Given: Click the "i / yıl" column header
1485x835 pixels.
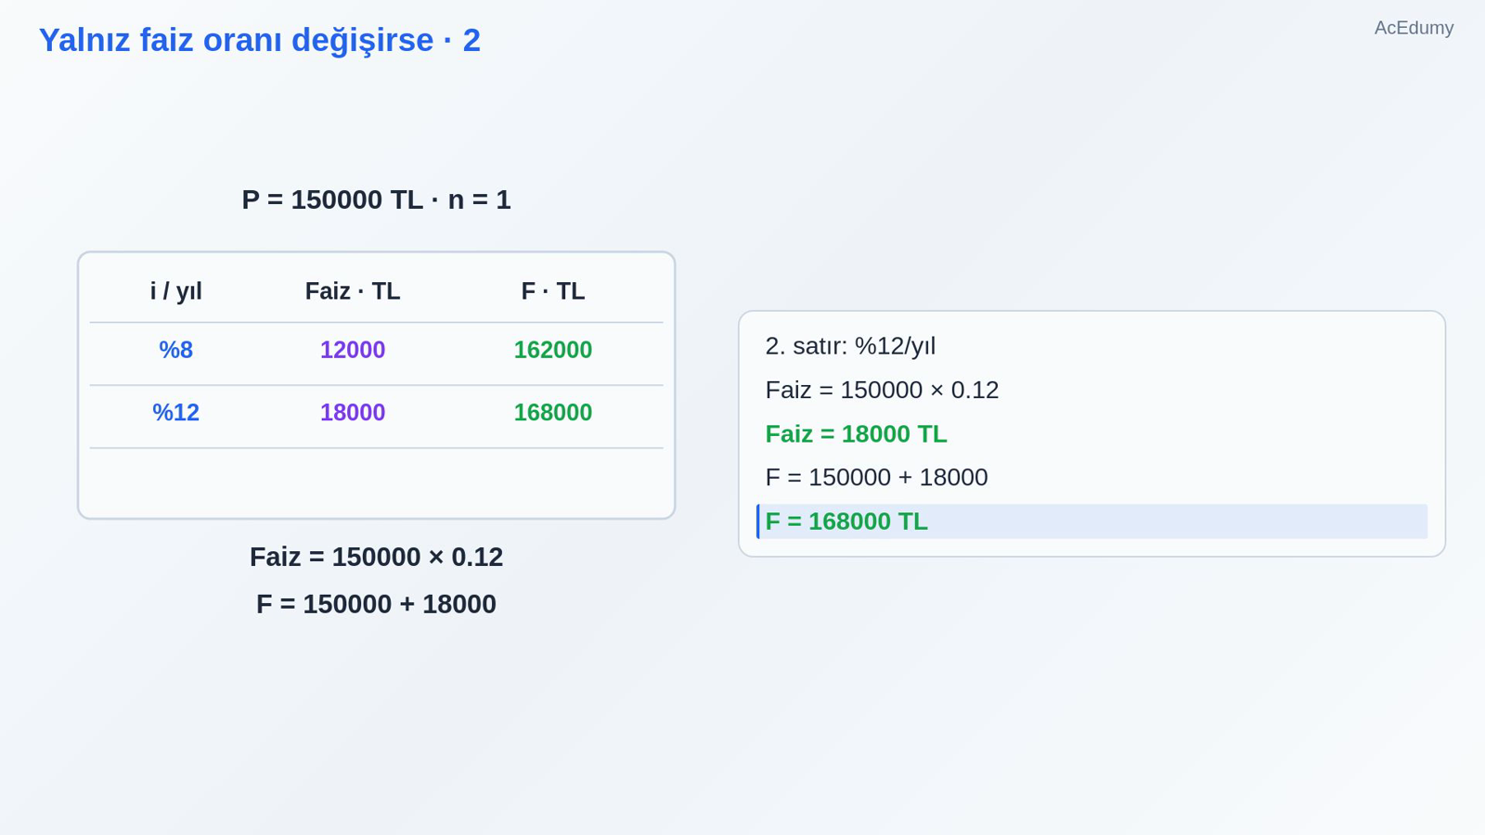Looking at the screenshot, I should (176, 291).
